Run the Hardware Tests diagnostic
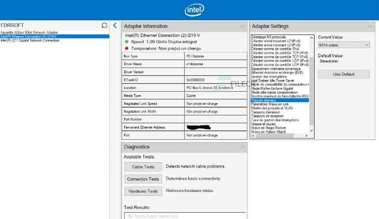The width and height of the screenshot is (379, 219). point(143,191)
